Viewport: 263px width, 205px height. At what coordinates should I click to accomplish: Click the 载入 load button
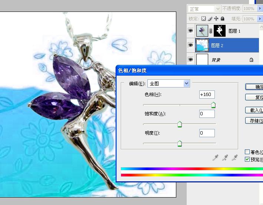pyautogui.click(x=254, y=110)
